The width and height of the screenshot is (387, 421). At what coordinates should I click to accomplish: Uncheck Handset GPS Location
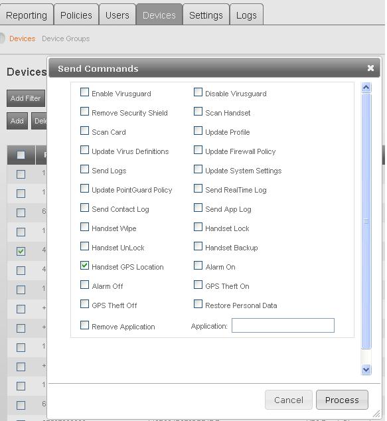pyautogui.click(x=84, y=266)
